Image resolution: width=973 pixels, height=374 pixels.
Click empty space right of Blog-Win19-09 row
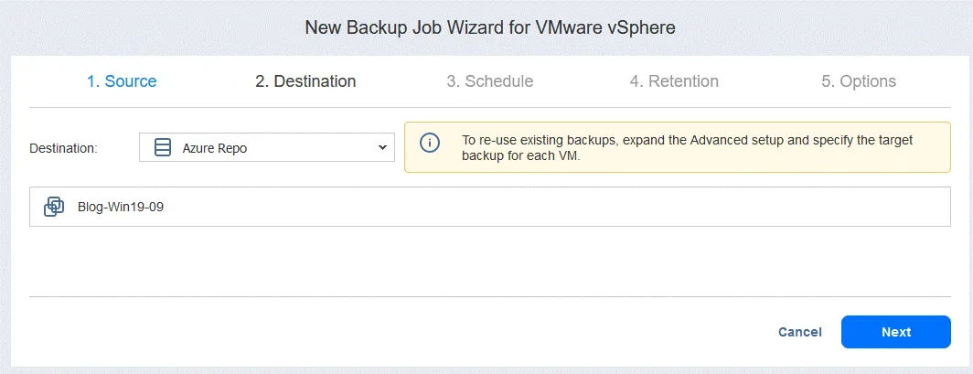[640, 207]
